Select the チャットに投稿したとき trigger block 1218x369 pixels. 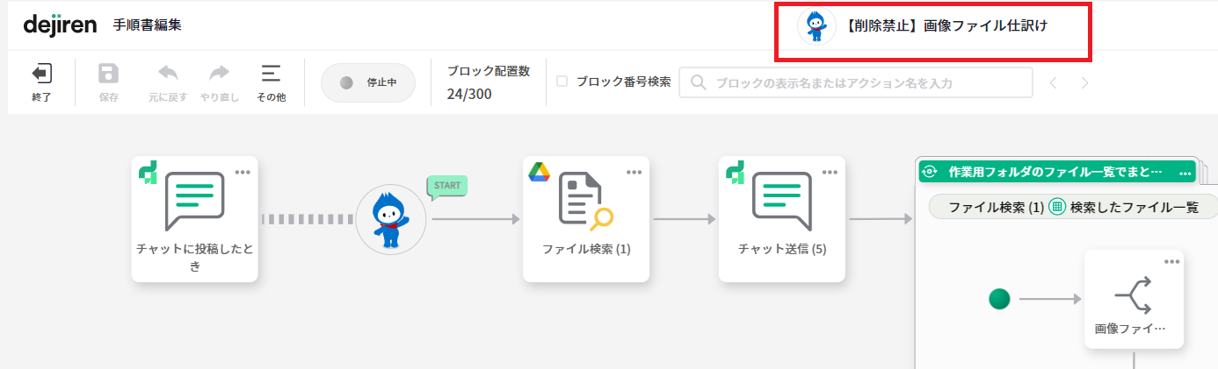point(195,219)
